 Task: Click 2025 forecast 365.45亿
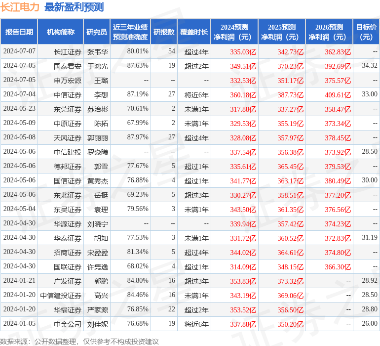[291, 166]
